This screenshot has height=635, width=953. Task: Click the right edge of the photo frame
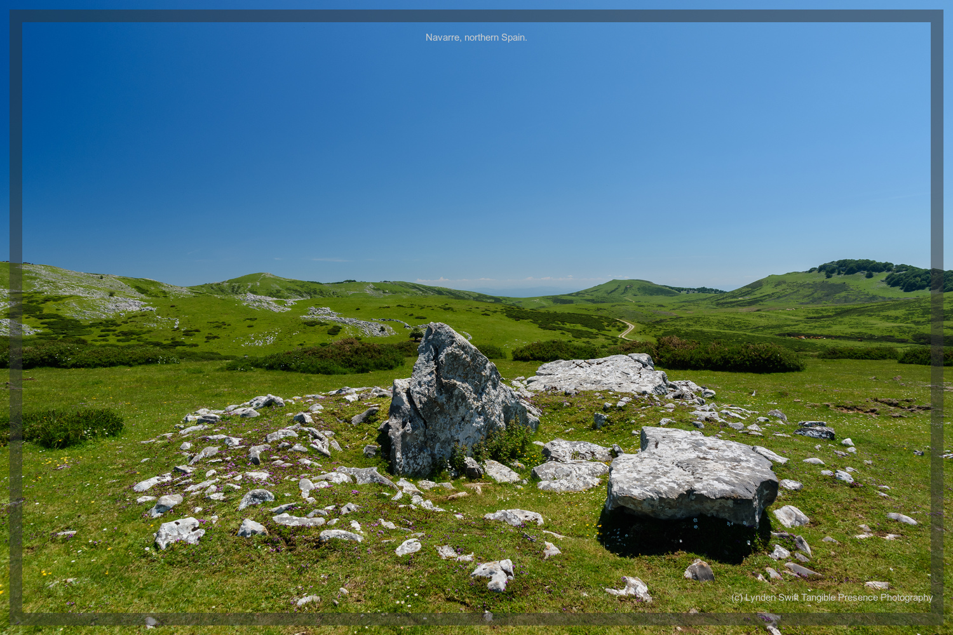(937, 317)
